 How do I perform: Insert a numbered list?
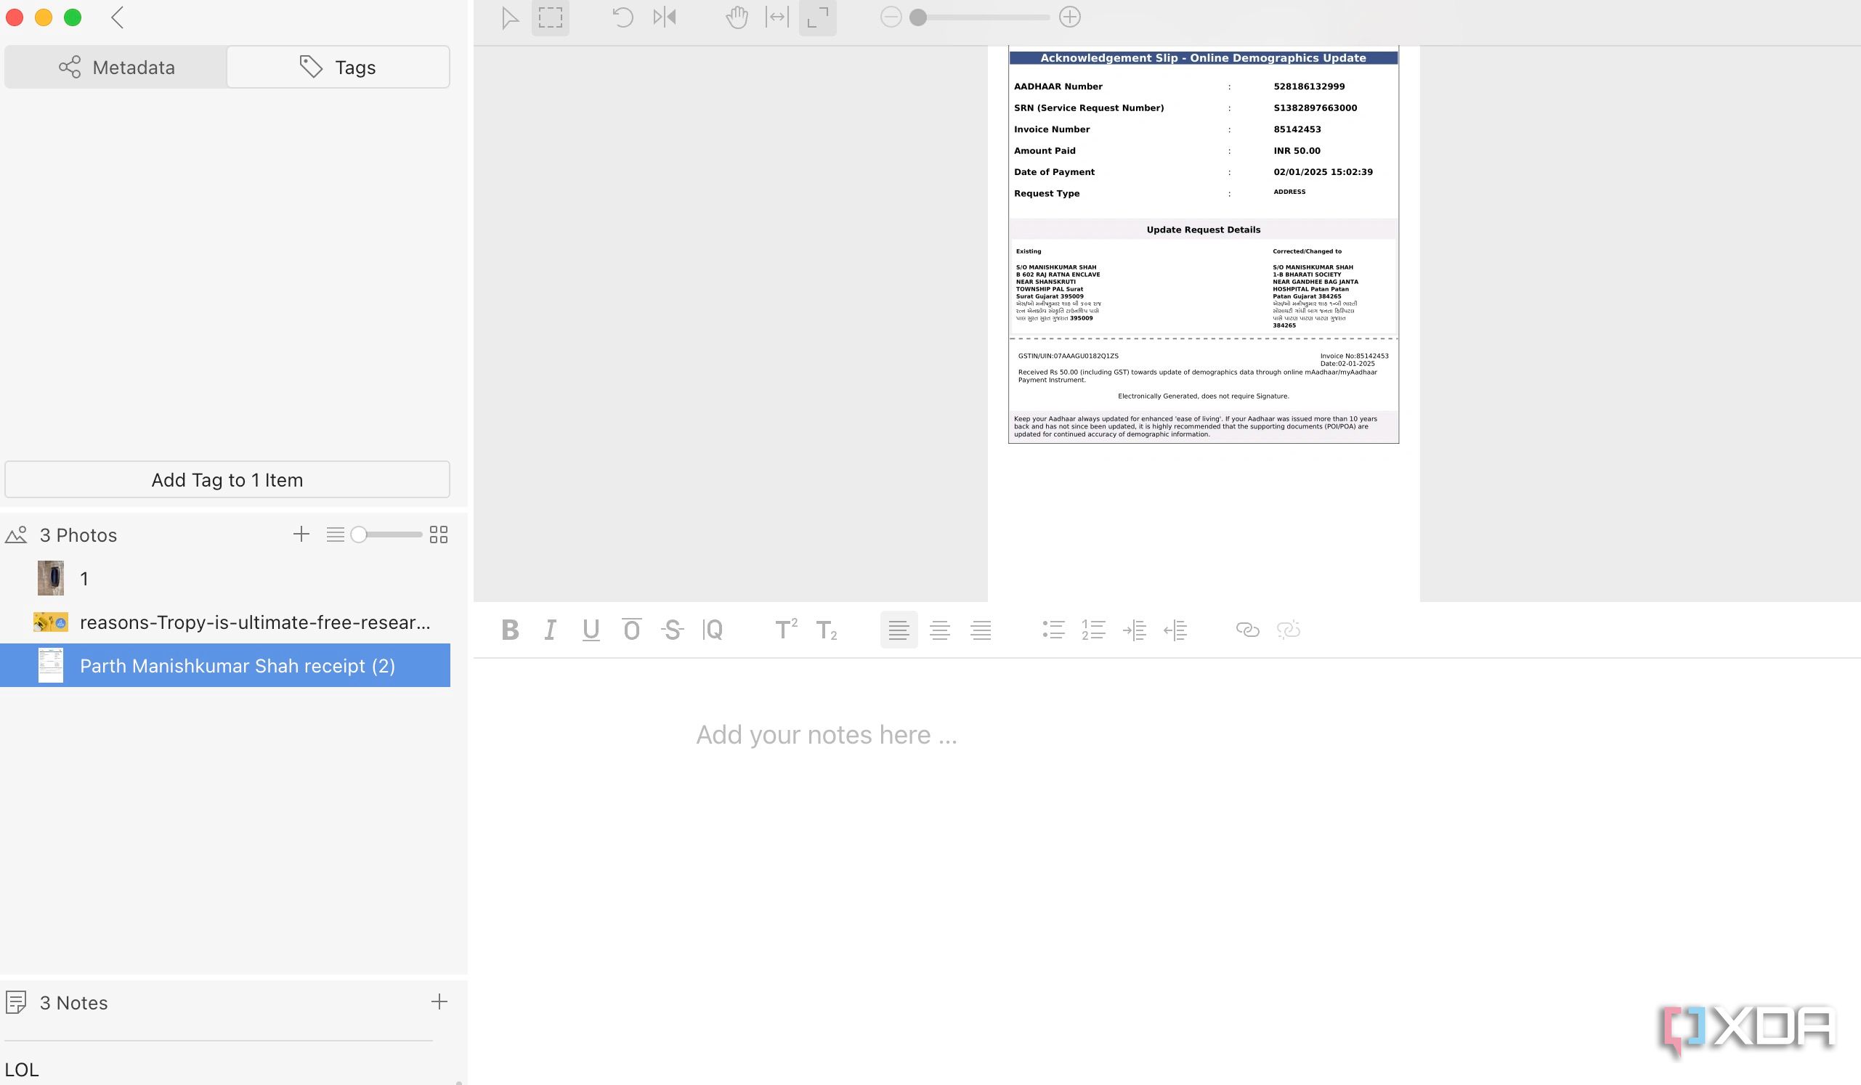click(1094, 630)
